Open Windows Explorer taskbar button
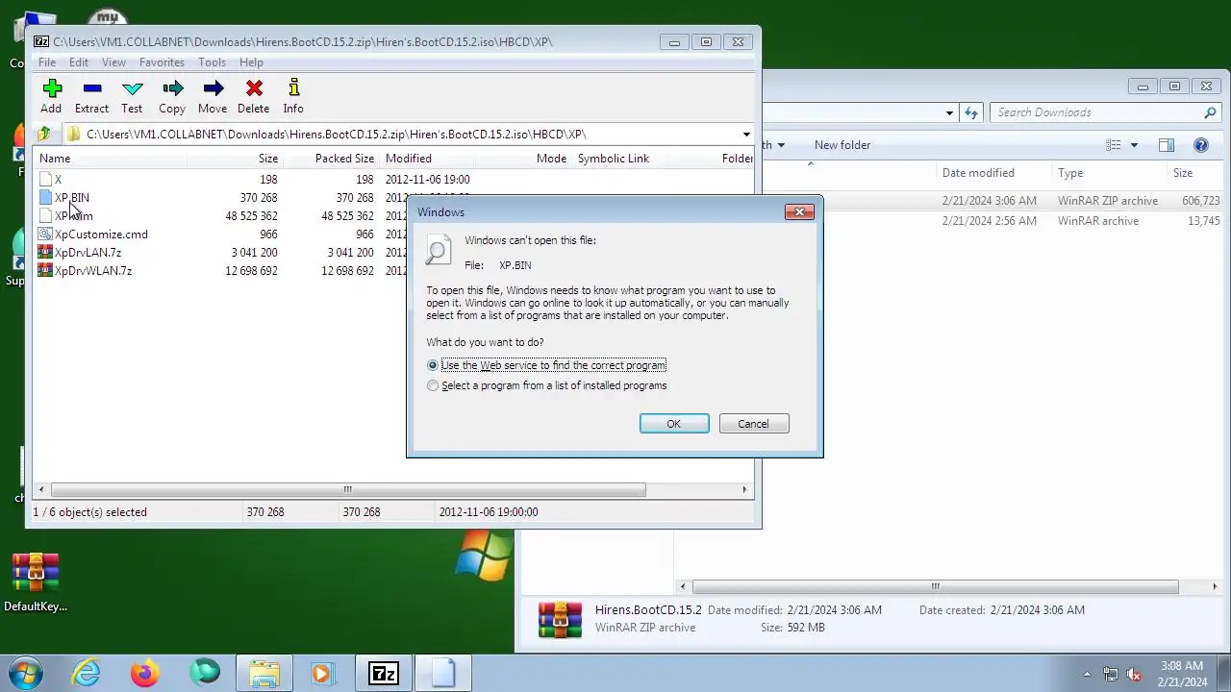Screen dimensions: 1231x692 [264, 673]
